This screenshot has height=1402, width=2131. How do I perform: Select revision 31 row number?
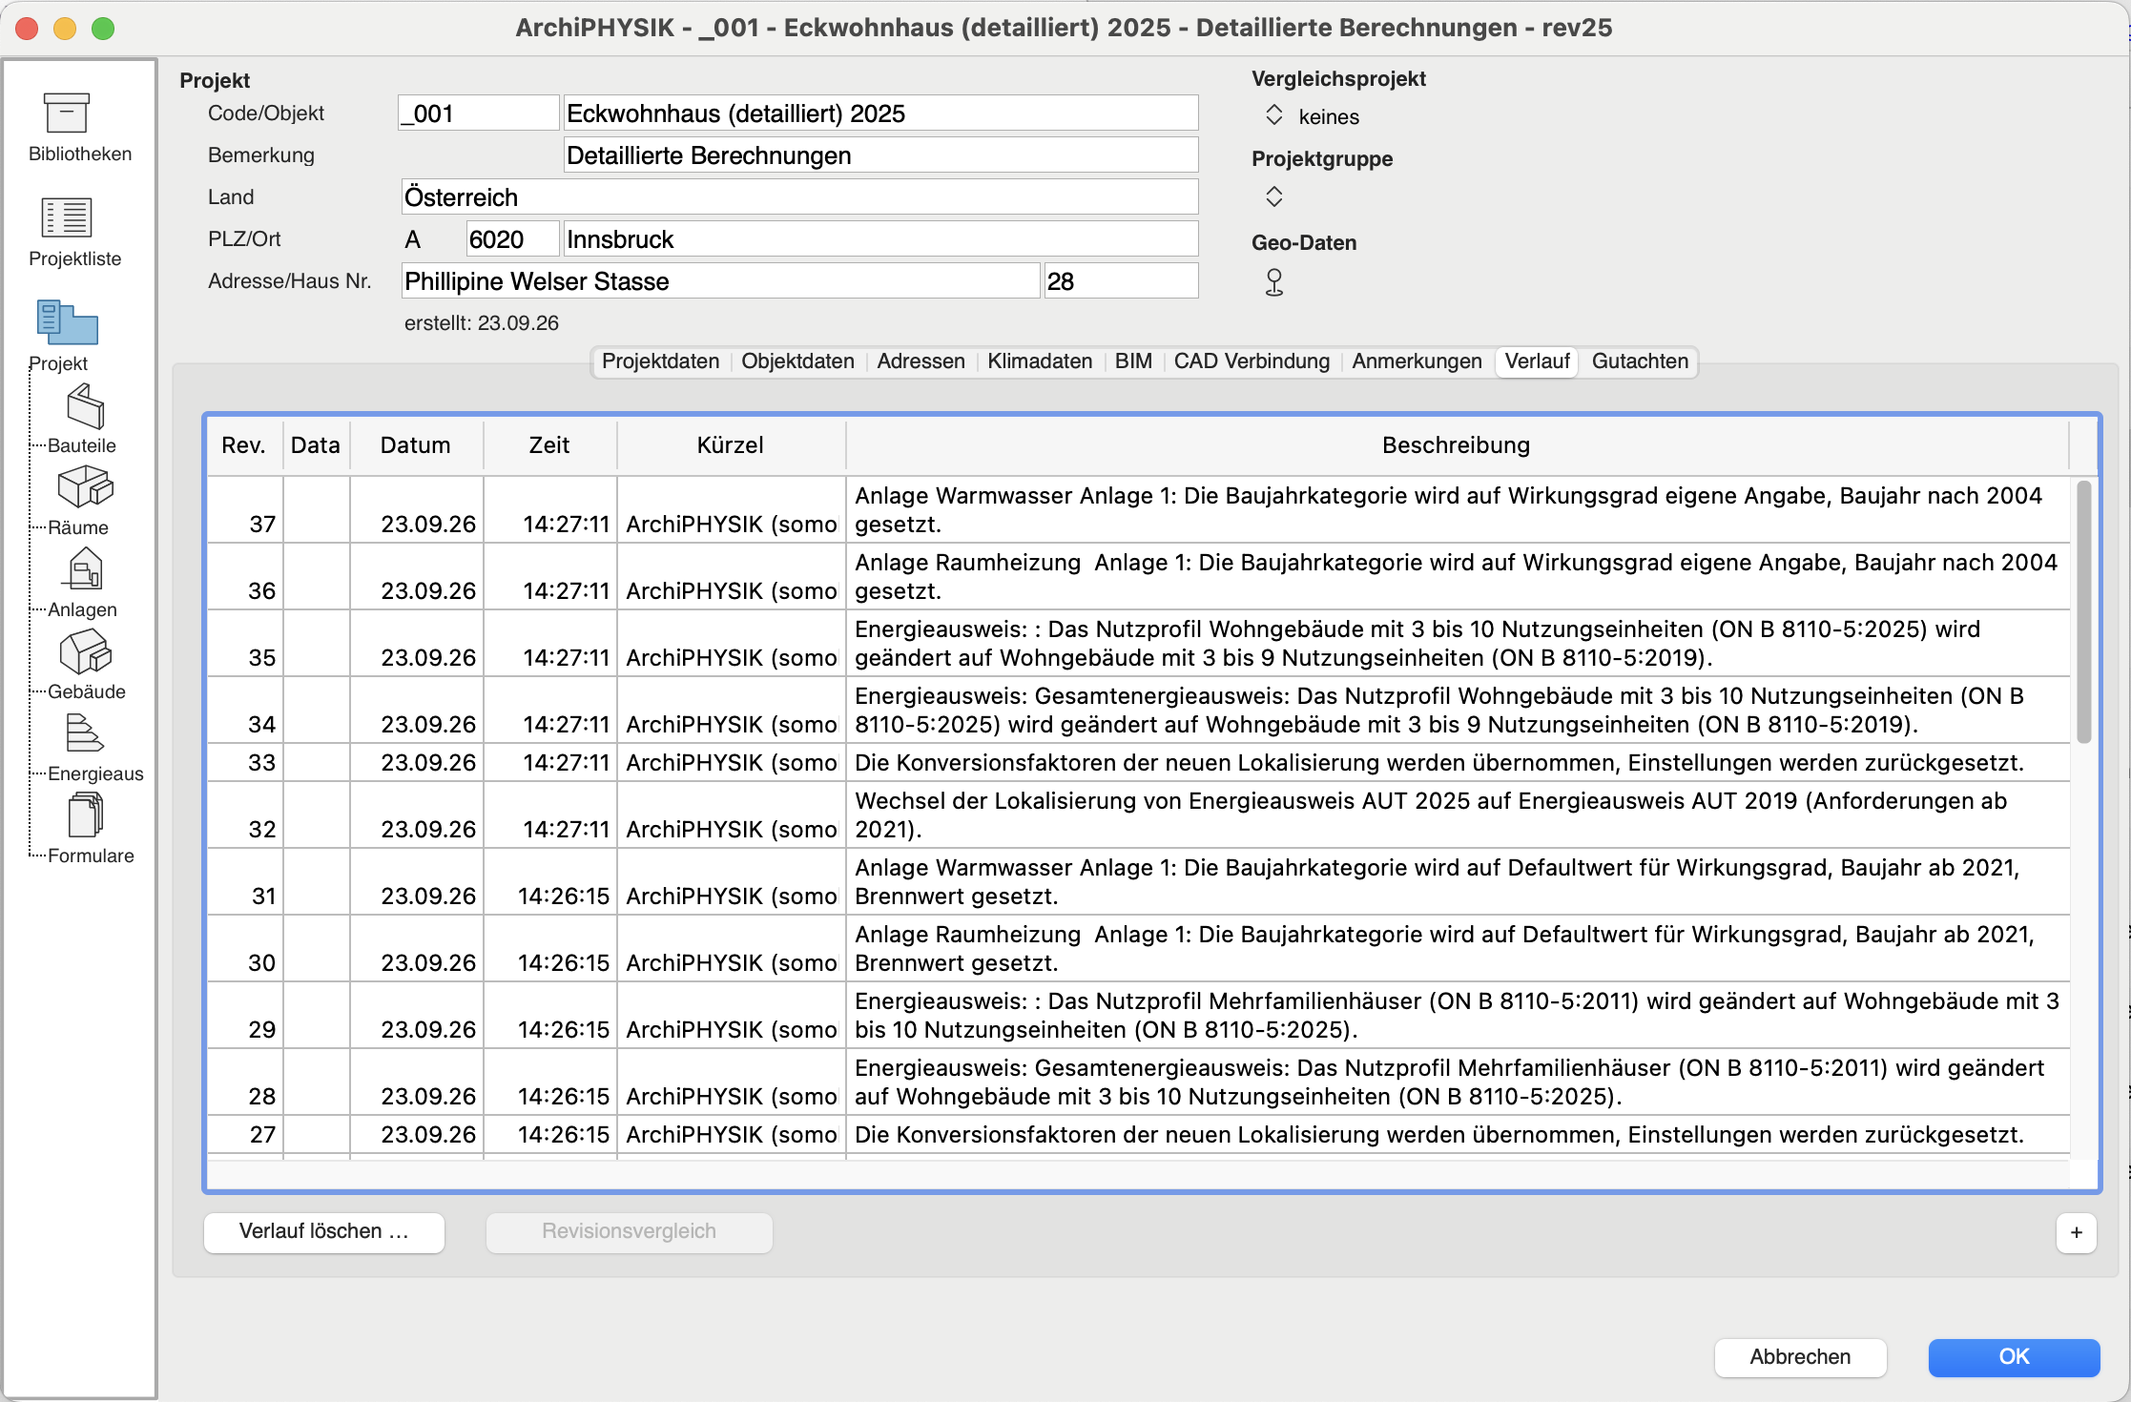coord(264,897)
